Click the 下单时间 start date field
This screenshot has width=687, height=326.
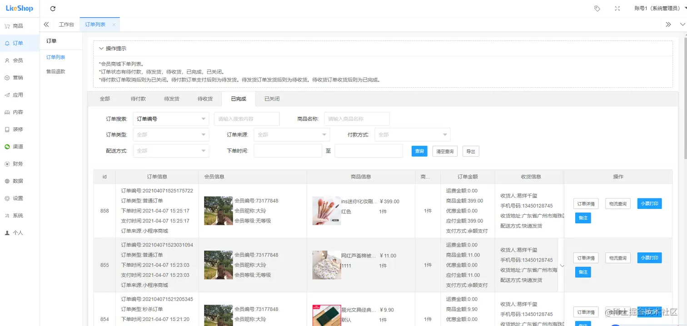(x=288, y=151)
